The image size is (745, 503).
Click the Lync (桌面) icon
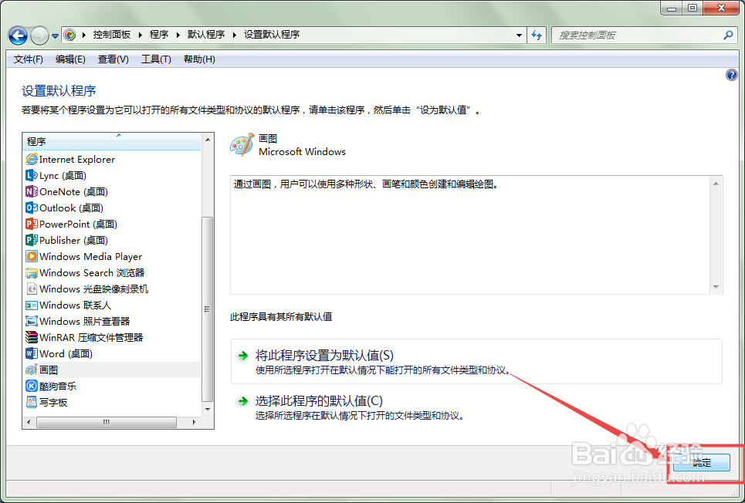click(32, 175)
